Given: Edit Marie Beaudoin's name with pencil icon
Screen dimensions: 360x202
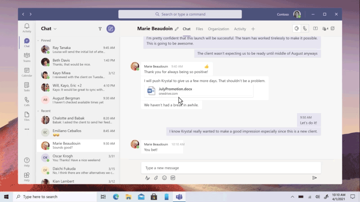Looking at the screenshot, I should coord(176,29).
